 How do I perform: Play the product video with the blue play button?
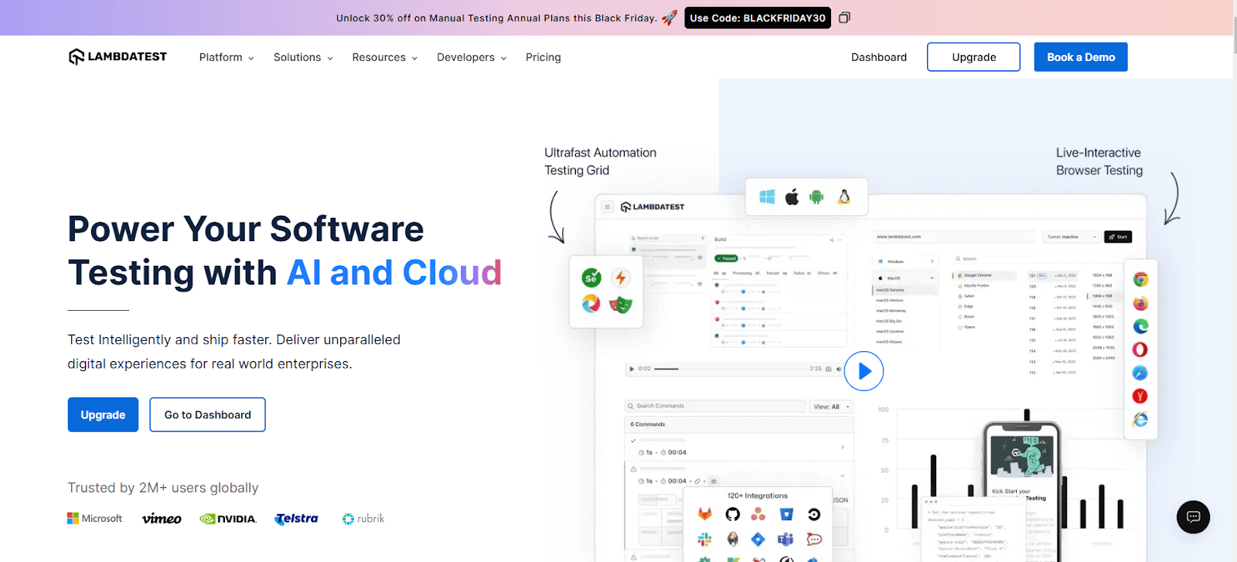[x=864, y=372]
